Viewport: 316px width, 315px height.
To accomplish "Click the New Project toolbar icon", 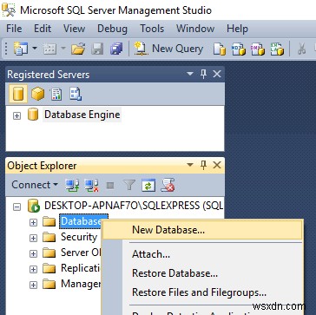I will [x=20, y=49].
